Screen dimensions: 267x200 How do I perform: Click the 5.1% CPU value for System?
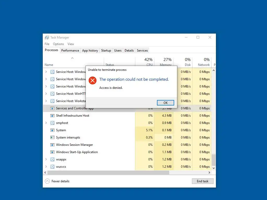pos(149,130)
